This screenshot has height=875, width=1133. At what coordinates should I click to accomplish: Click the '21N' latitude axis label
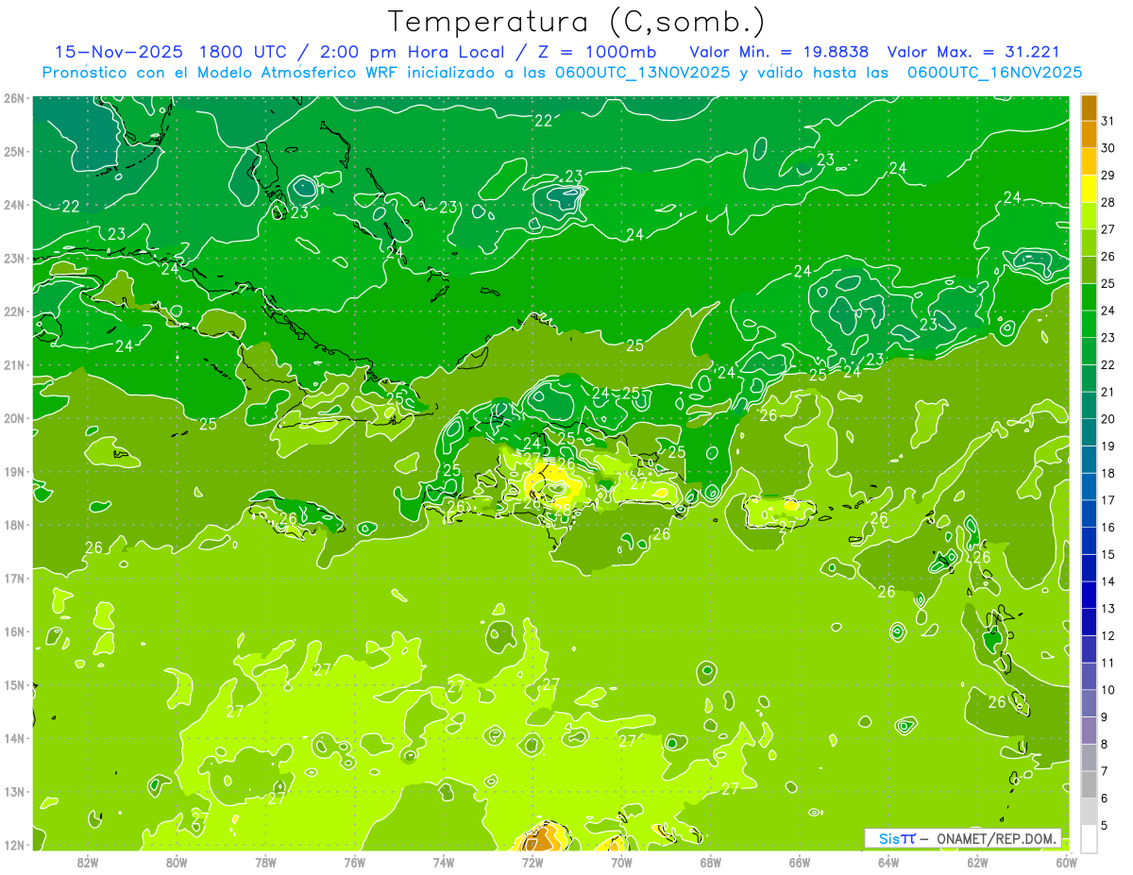pyautogui.click(x=14, y=364)
